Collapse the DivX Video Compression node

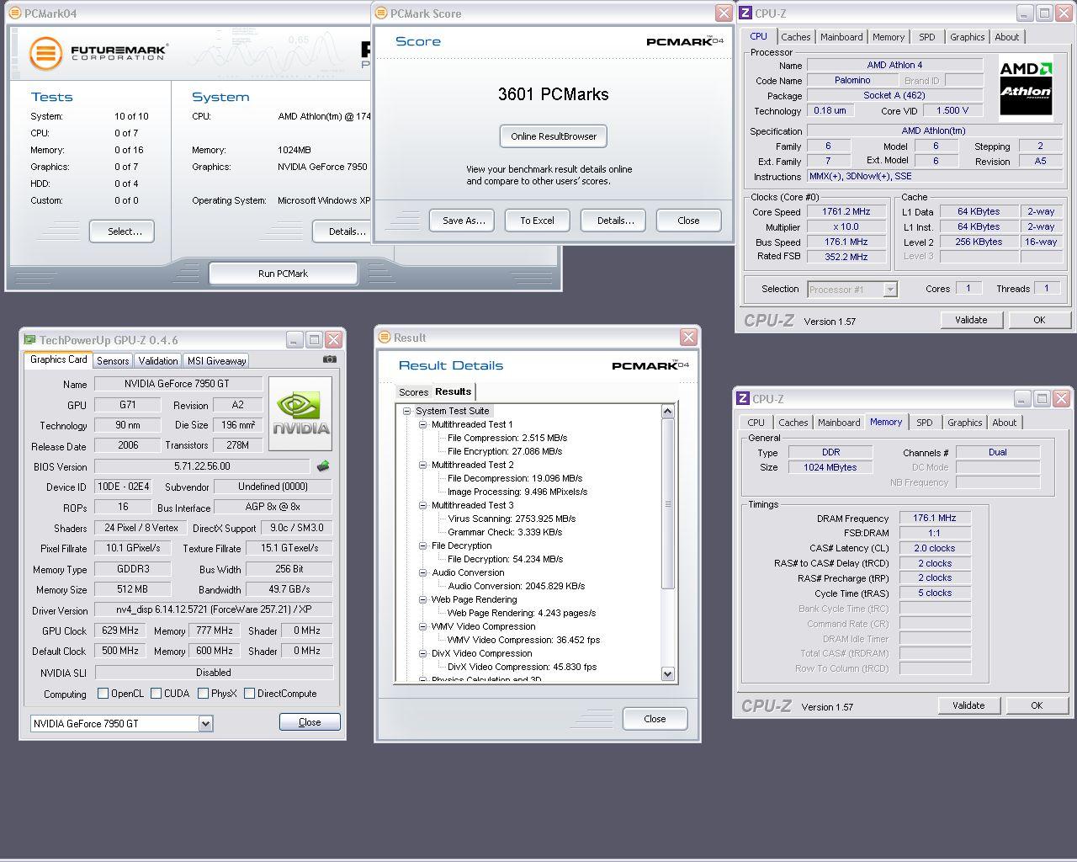[422, 653]
